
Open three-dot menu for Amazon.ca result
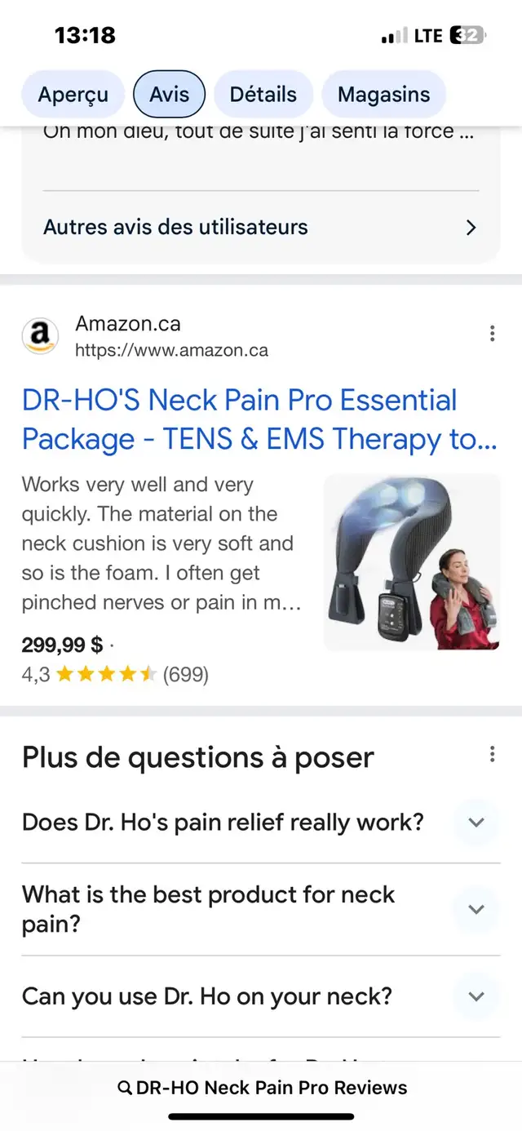pyautogui.click(x=492, y=333)
